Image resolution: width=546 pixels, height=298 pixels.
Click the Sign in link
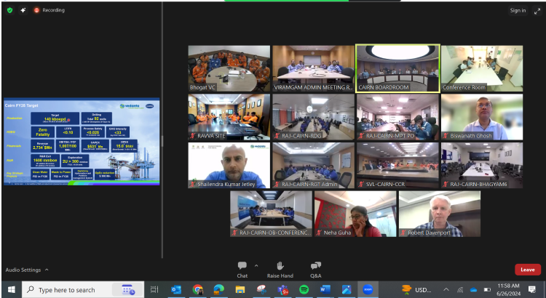click(x=518, y=10)
